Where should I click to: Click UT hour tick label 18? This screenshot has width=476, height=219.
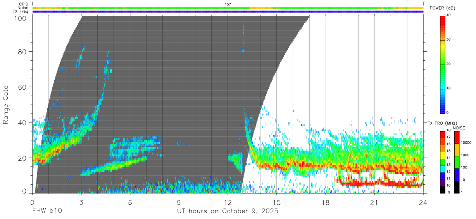tap(326, 202)
